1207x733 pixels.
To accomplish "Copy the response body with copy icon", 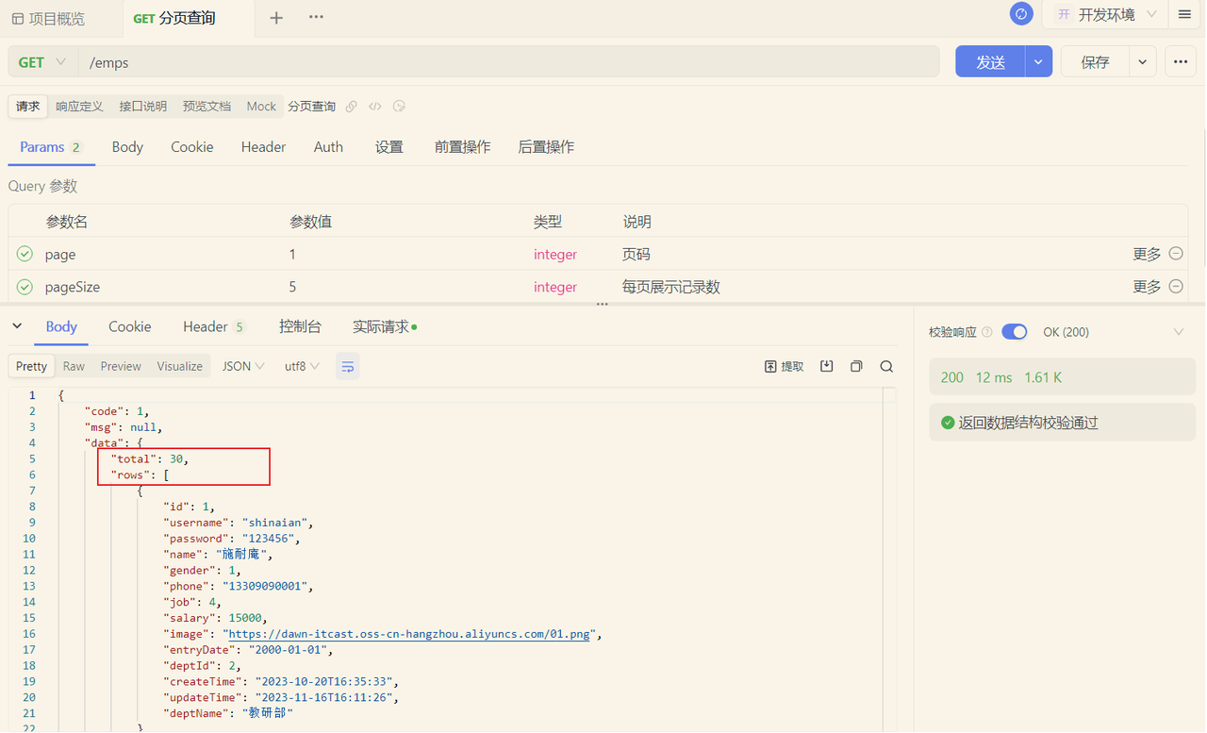I will pyautogui.click(x=856, y=366).
